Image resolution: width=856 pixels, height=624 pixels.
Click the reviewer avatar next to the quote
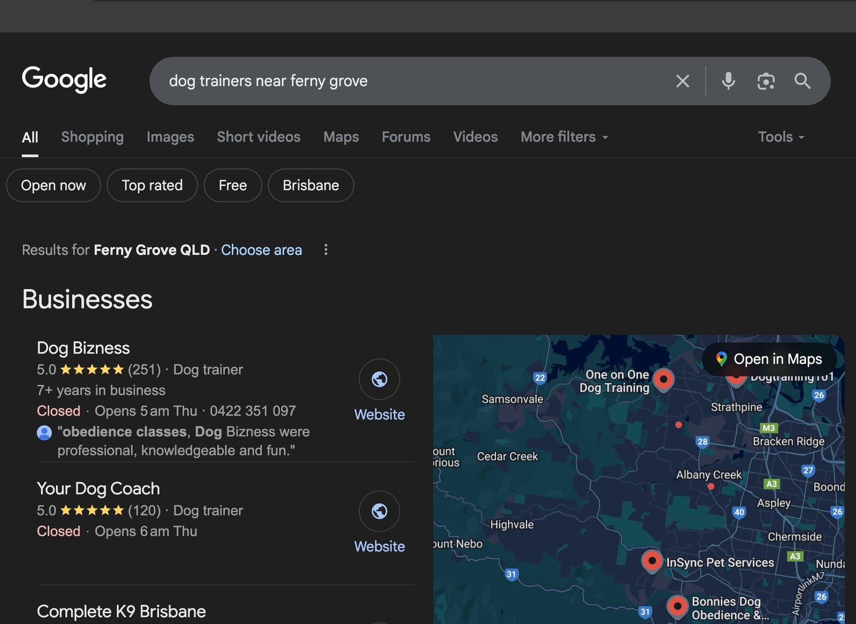[44, 432]
